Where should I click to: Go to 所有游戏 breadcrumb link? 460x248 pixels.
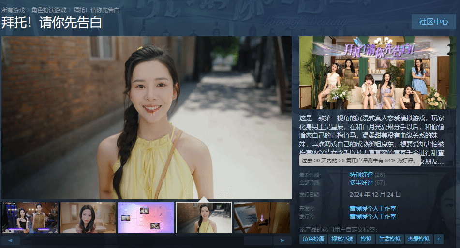point(13,10)
